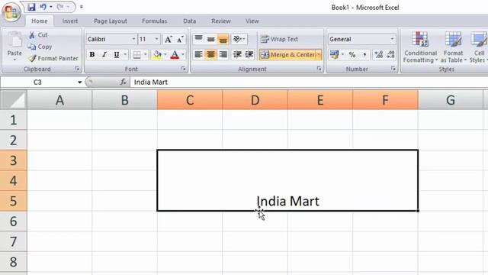Toggle underline formatting

[117, 54]
